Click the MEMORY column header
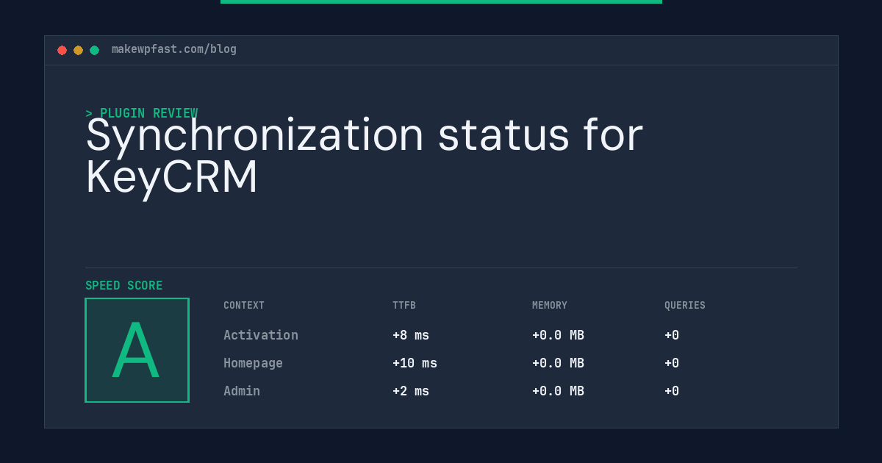This screenshot has width=882, height=463. coord(550,306)
